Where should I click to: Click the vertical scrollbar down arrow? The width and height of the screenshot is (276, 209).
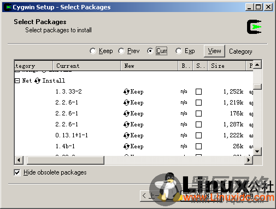257,152
